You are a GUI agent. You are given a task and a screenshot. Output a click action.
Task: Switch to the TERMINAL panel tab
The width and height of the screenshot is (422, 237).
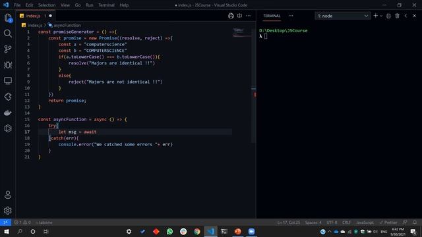pos(272,16)
